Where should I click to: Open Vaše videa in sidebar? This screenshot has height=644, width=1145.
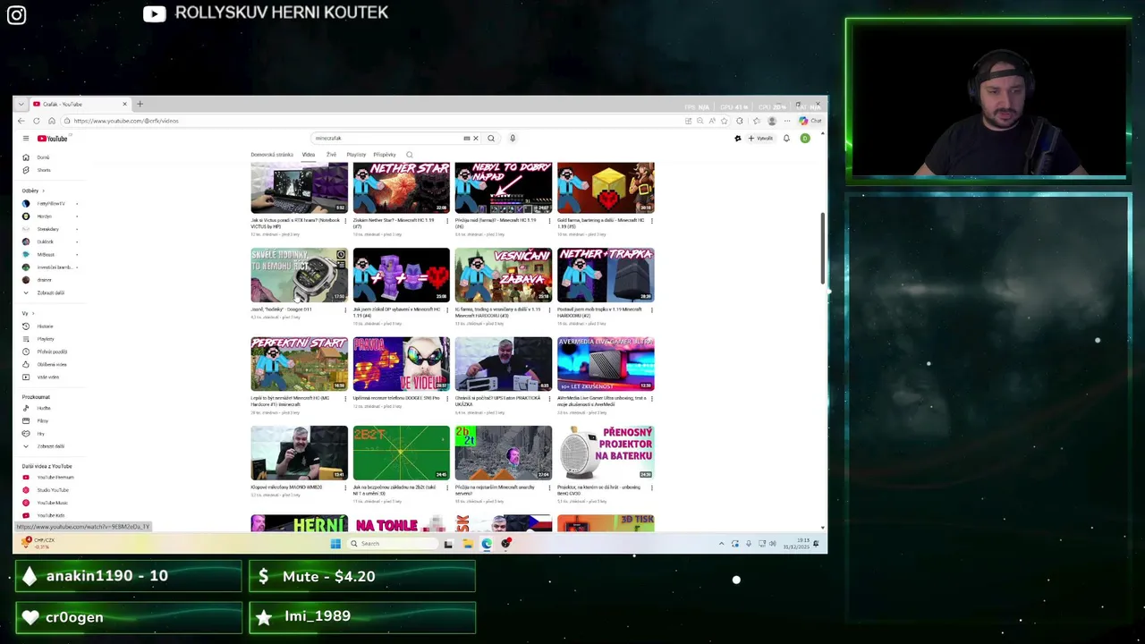tap(47, 377)
